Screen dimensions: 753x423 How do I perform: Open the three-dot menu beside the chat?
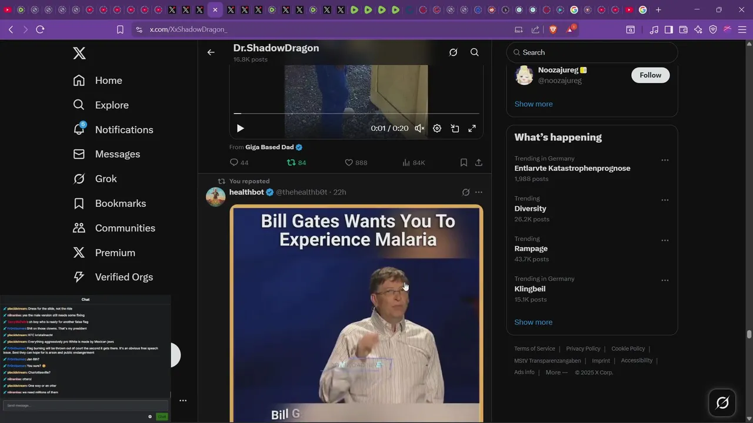(x=183, y=401)
